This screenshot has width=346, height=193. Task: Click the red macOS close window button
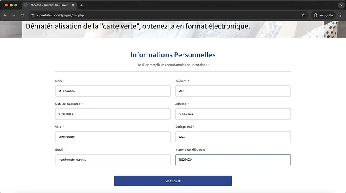pyautogui.click(x=6, y=5)
